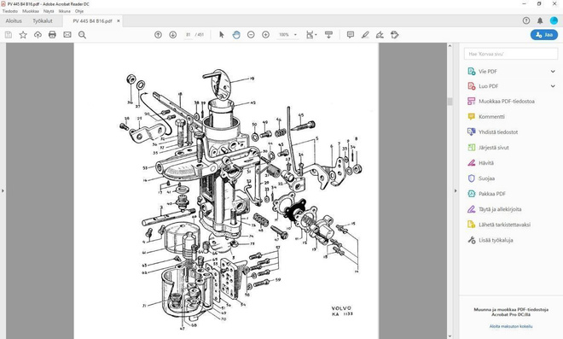Collapse the right tools pane arrow
This screenshot has width=563, height=339.
[456, 190]
